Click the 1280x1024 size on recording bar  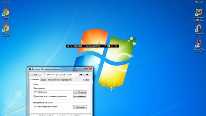(x=78, y=46)
